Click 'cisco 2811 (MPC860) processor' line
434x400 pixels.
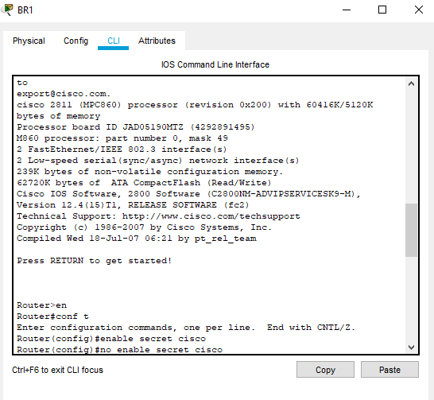point(195,105)
